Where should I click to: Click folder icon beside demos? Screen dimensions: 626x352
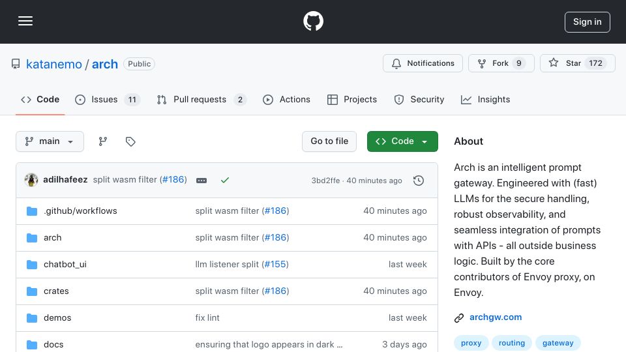point(32,317)
